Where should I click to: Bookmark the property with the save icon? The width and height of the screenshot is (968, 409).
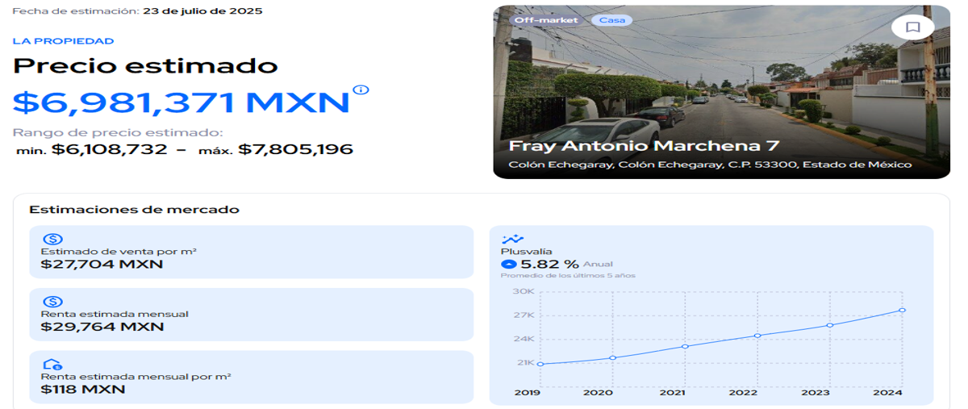[x=912, y=27]
